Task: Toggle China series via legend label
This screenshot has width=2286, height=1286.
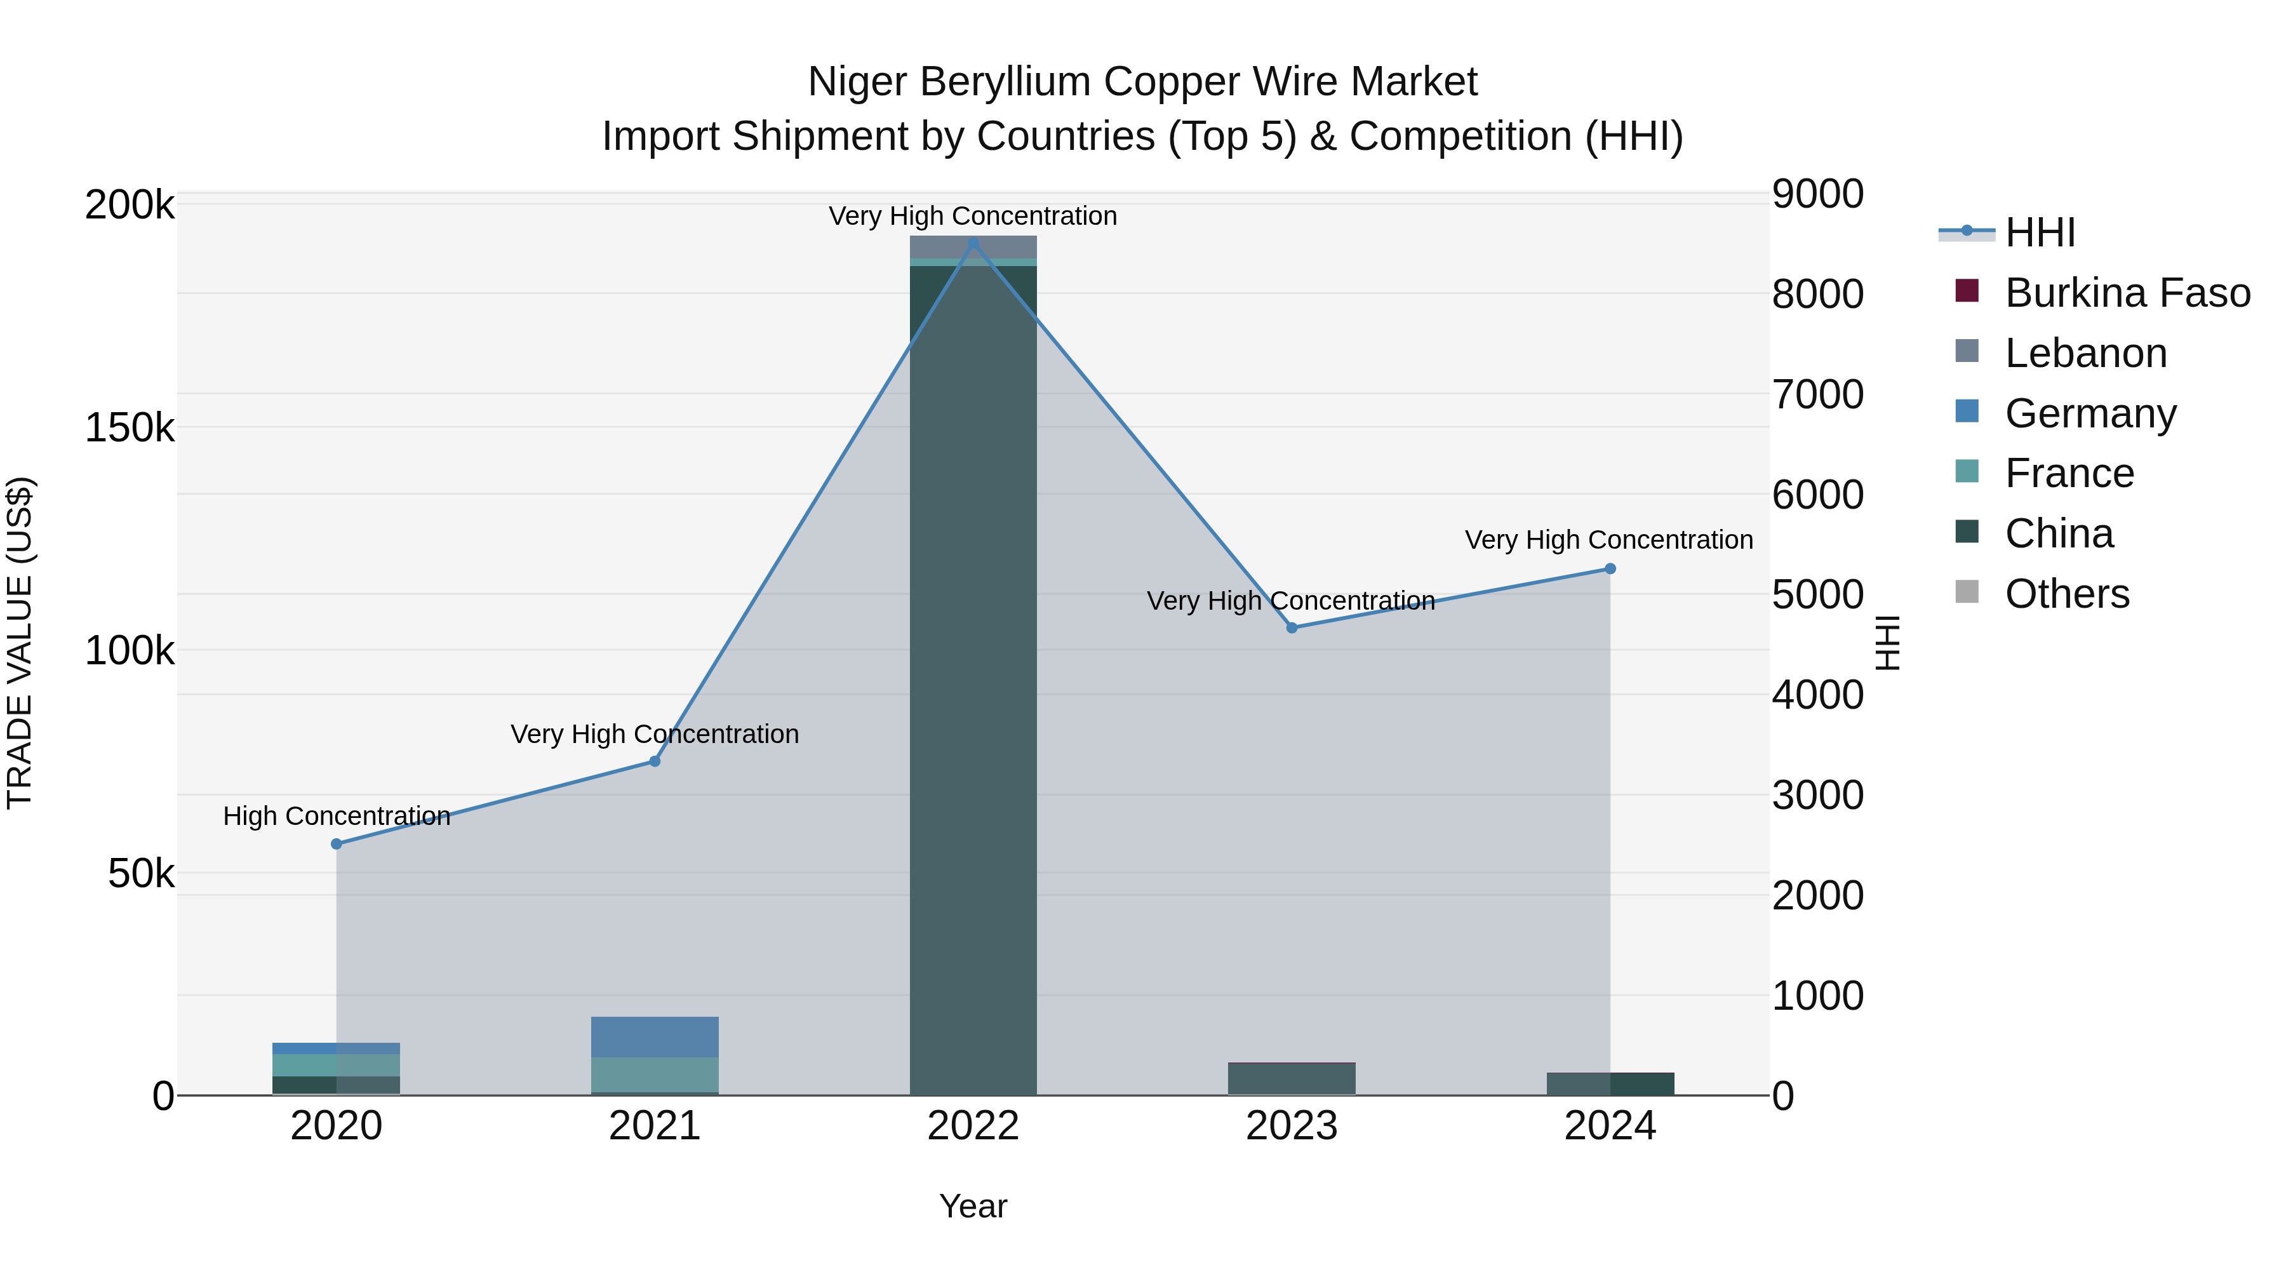Action: [x=2060, y=533]
